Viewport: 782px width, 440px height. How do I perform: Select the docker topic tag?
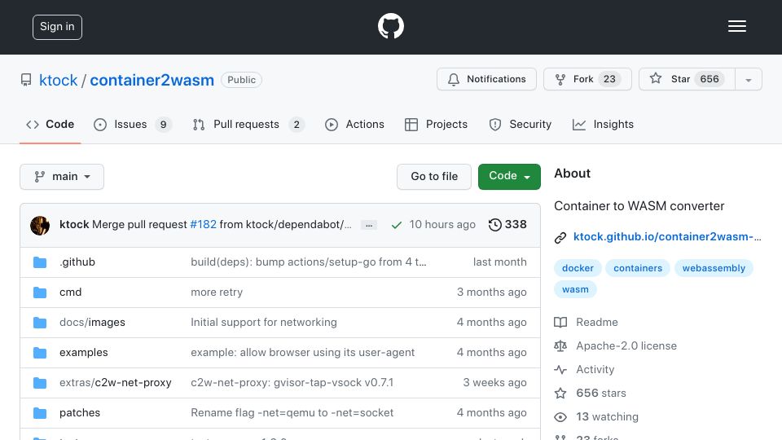[578, 268]
